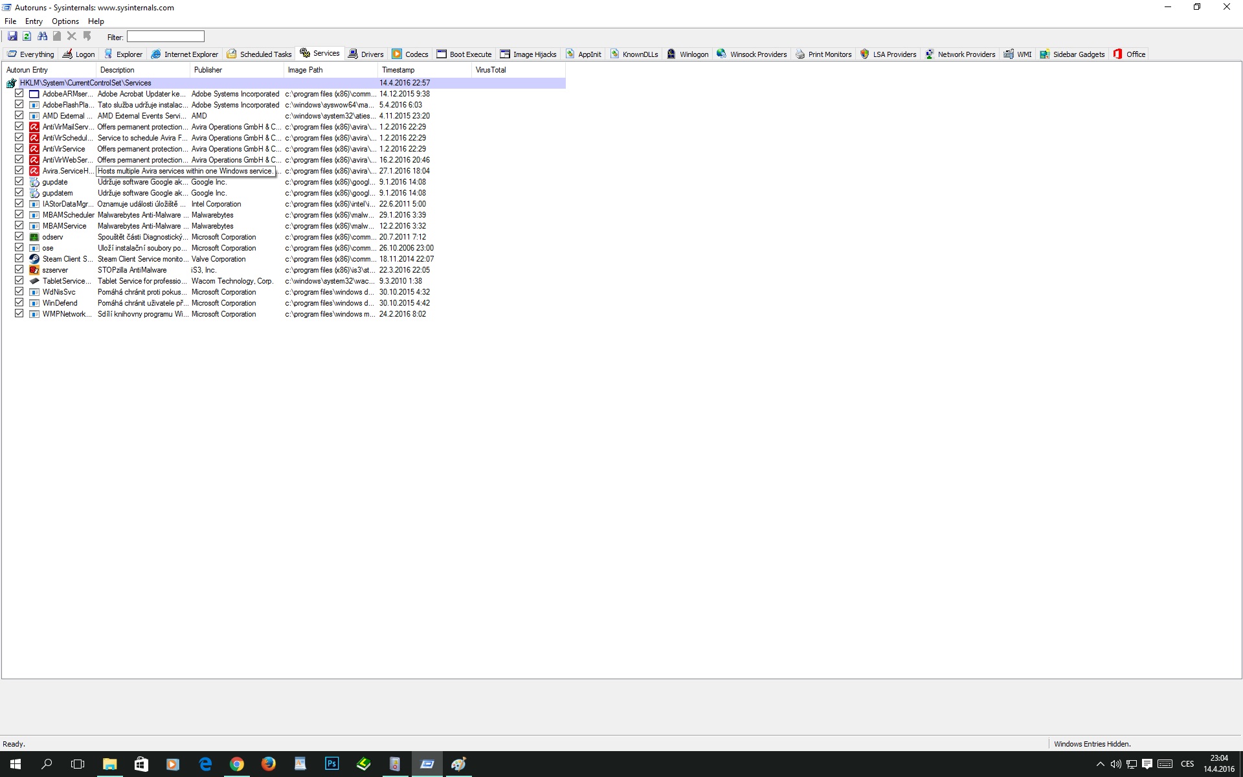Click the Find binoculars icon

pyautogui.click(x=42, y=36)
